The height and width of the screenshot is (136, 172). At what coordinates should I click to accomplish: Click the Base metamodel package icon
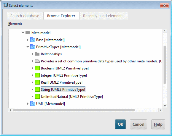pyautogui.click(x=33, y=40)
